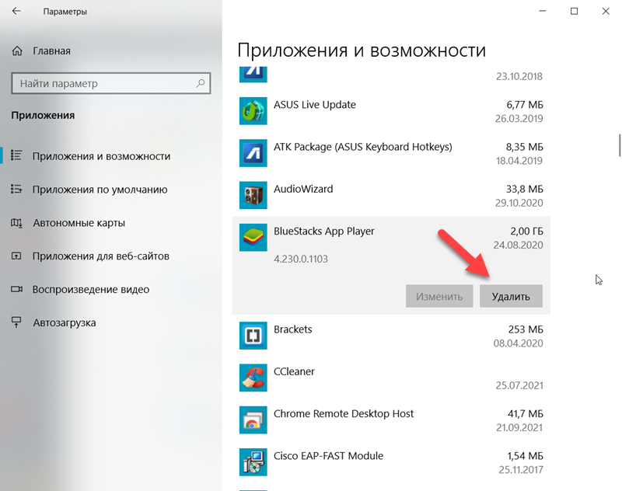Viewport: 622px width, 491px height.
Task: Click the Brackets app icon
Action: (x=253, y=336)
